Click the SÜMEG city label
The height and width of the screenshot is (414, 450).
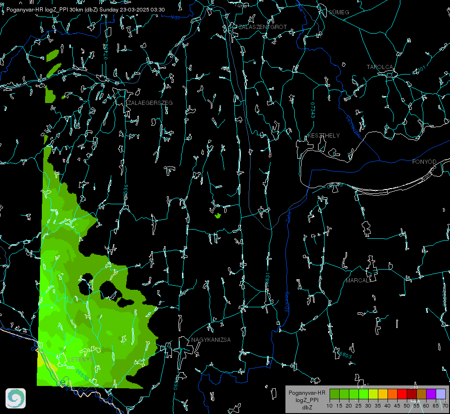click(339, 12)
